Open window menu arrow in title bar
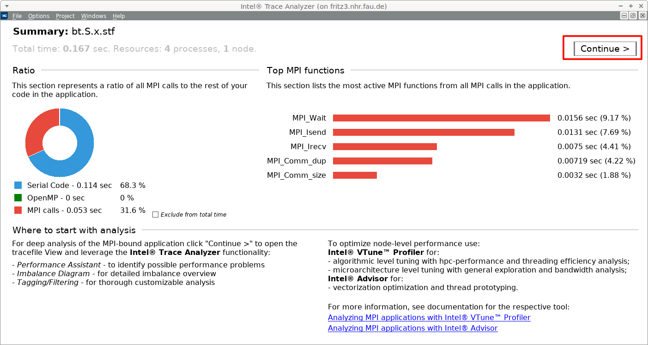 pyautogui.click(x=6, y=6)
